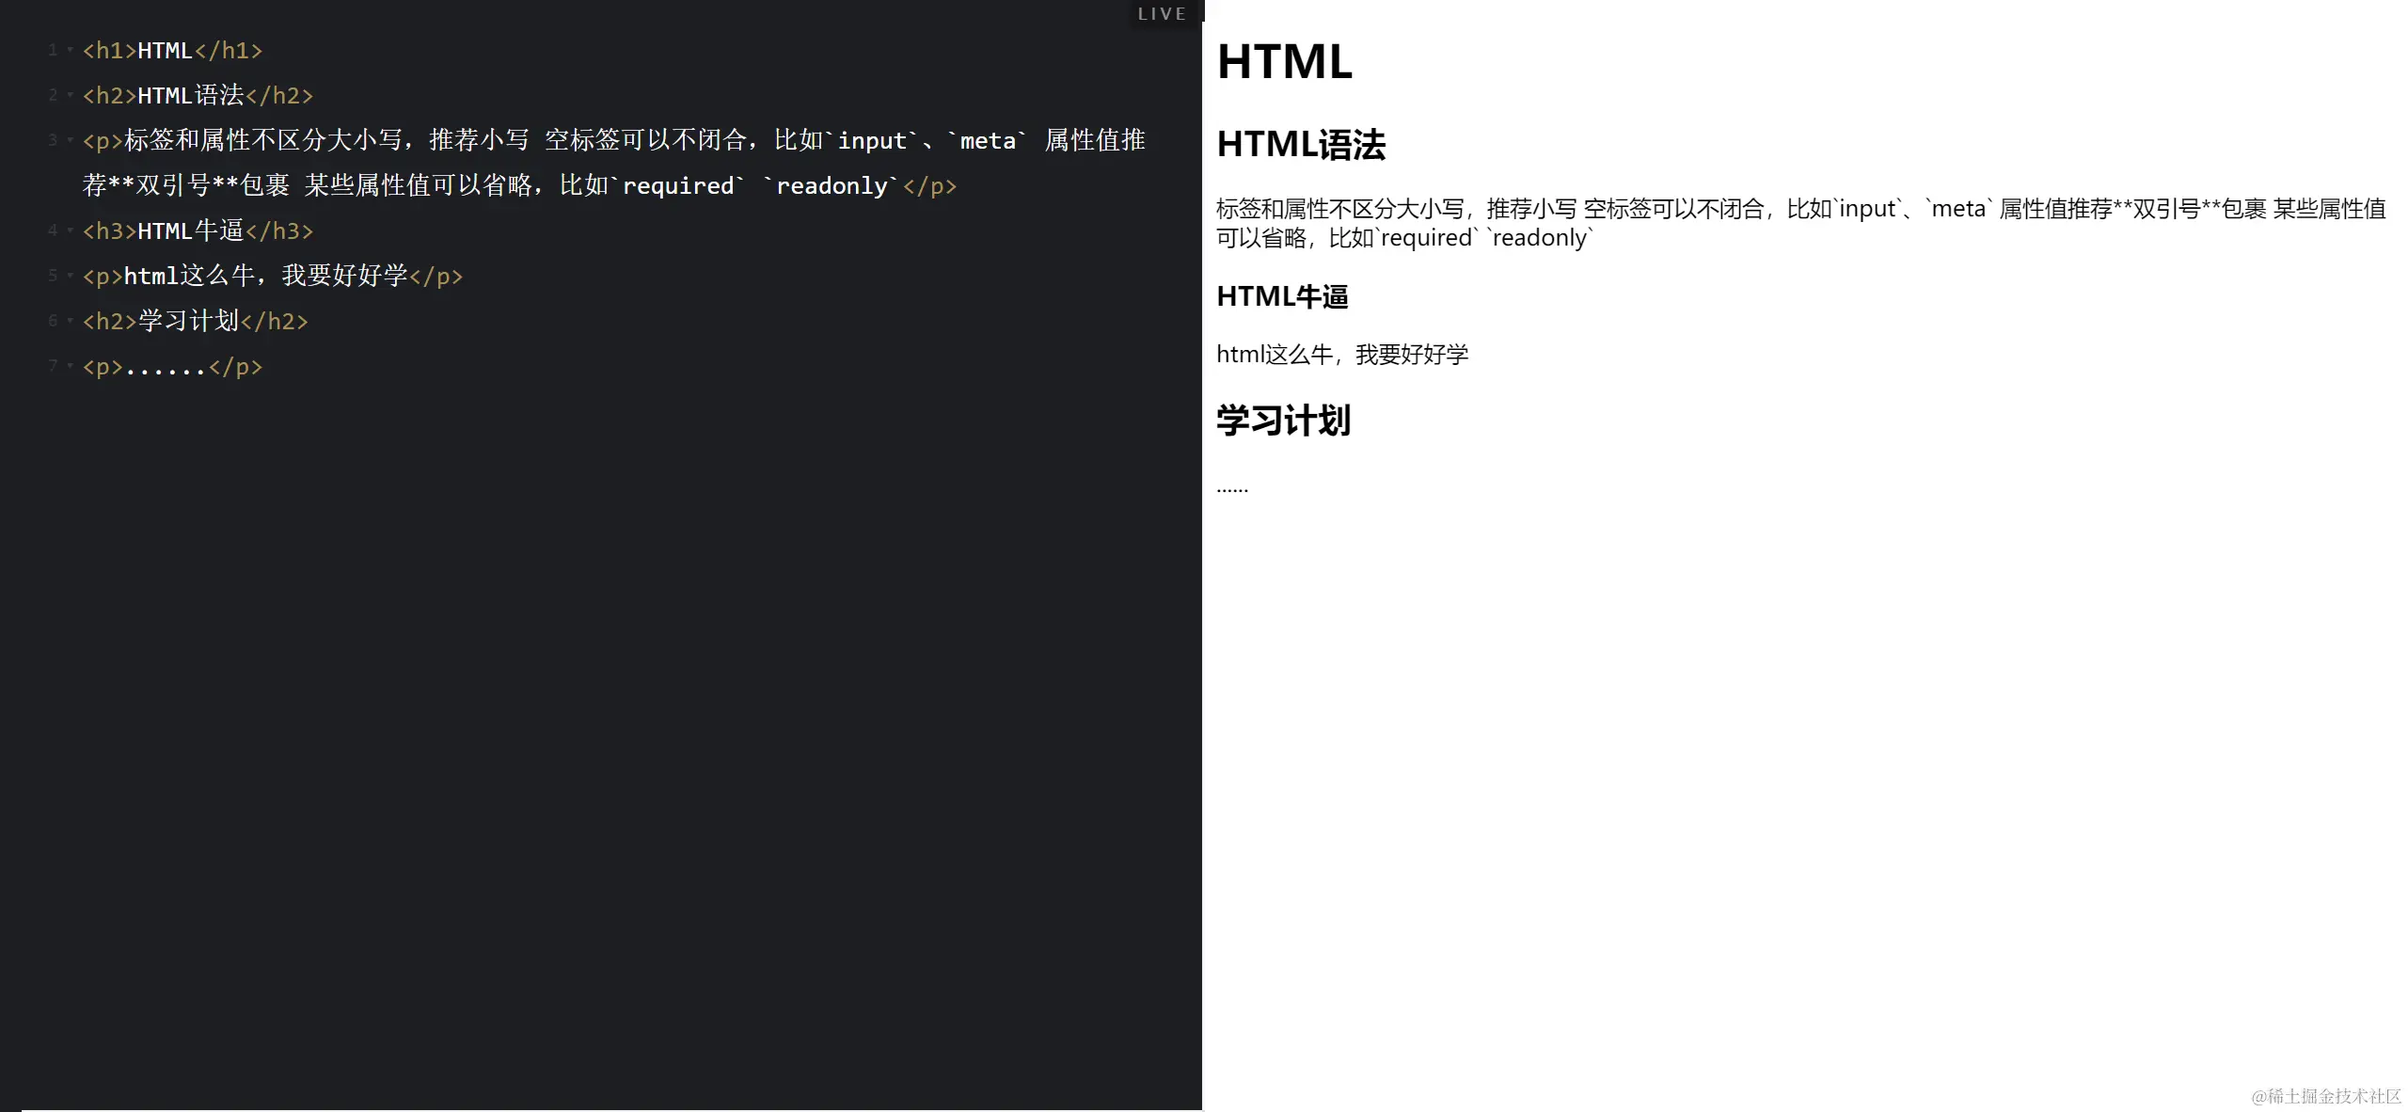Collapse the fold arrow on line 1
Screen dimensions: 2408x1112
point(70,50)
